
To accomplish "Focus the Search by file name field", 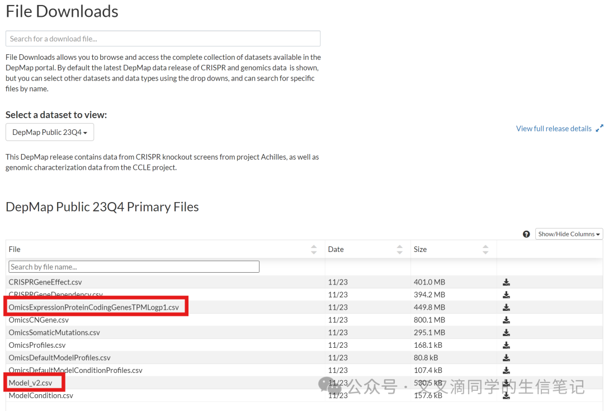I will (x=134, y=267).
